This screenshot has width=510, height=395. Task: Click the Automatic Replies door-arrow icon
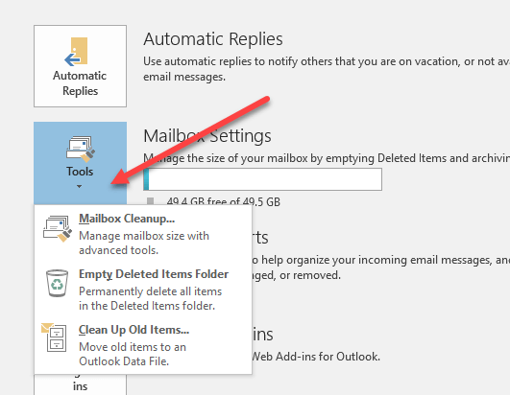coord(77,51)
